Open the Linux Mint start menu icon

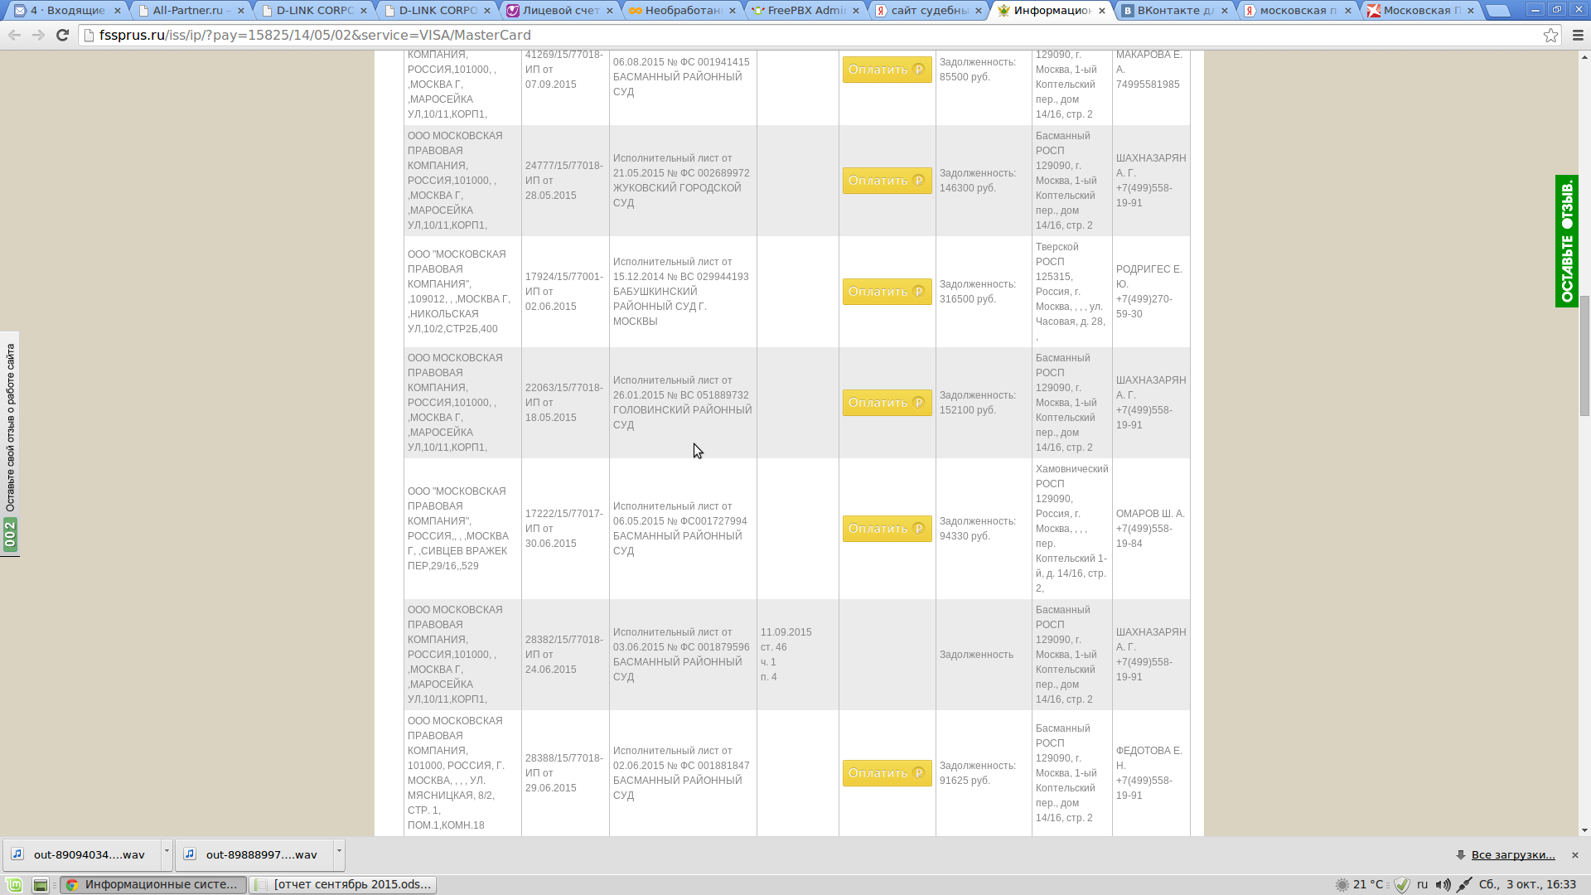14,884
